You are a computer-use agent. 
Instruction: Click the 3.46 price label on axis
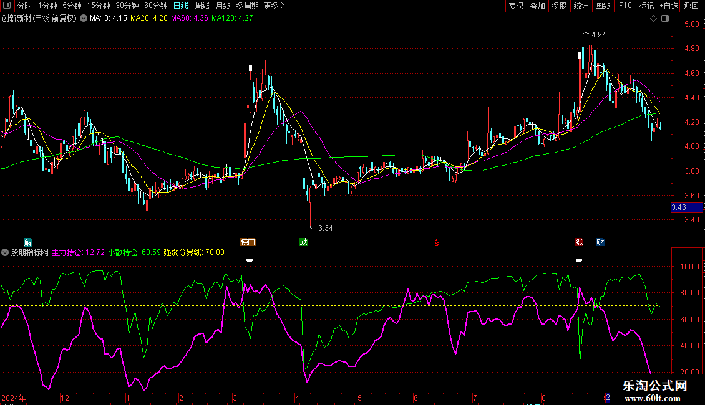tap(679, 207)
